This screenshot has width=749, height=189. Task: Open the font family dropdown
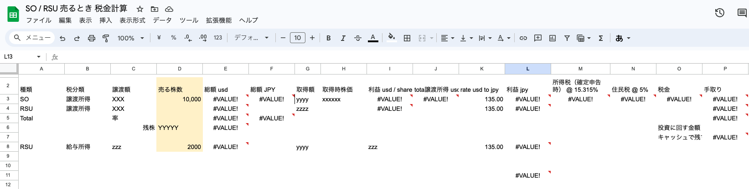tap(251, 38)
